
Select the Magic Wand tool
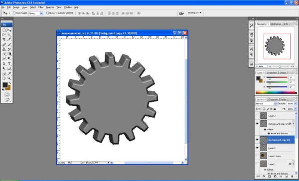point(9,35)
